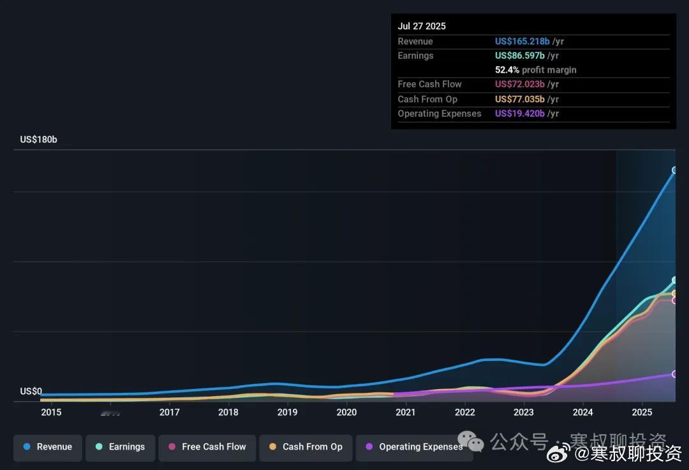
Task: Click the 2024 label on the x-axis
Action: click(582, 413)
